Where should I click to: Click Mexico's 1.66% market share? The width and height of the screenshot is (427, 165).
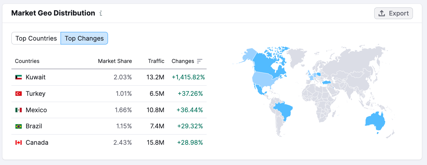(x=123, y=110)
